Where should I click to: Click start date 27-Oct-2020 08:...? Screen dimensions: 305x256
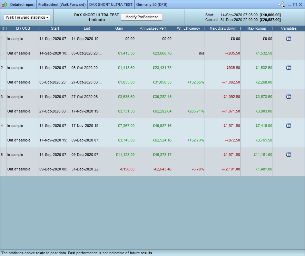55,111
